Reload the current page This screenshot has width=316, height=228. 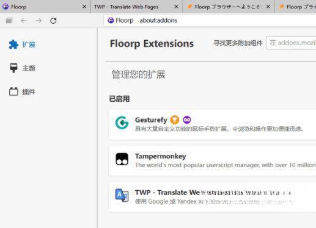pyautogui.click(x=53, y=21)
